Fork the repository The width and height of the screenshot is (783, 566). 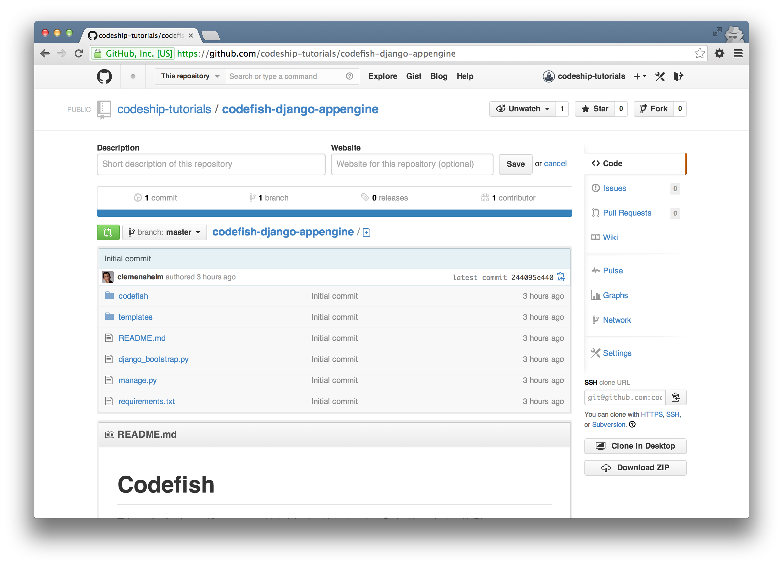[653, 109]
